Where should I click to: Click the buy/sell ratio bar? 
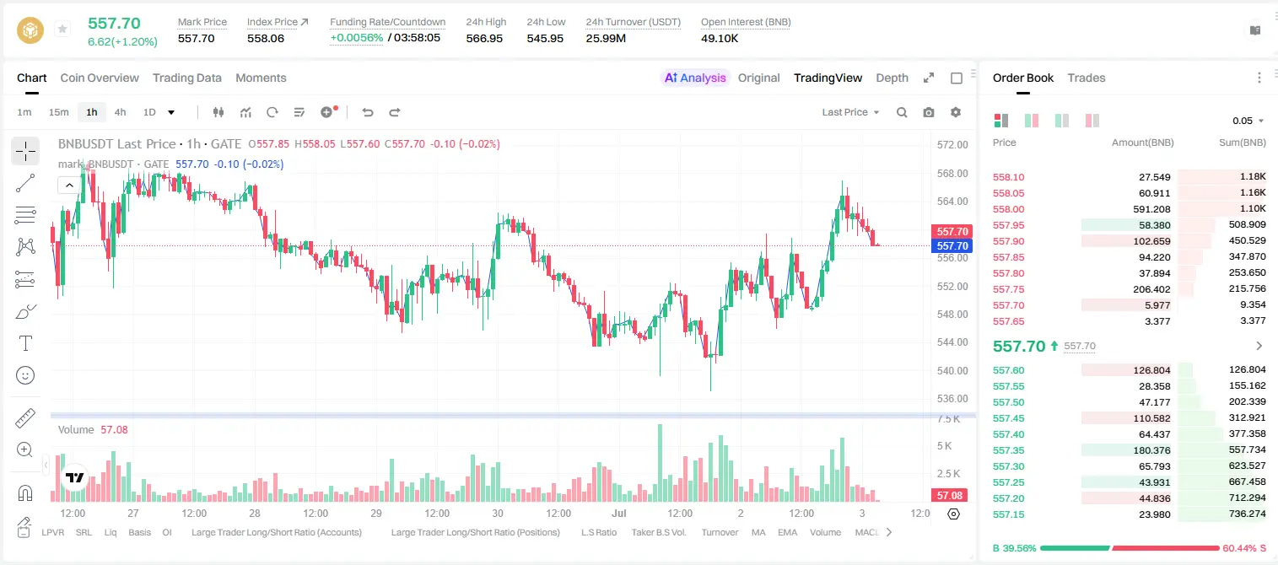pyautogui.click(x=1130, y=548)
